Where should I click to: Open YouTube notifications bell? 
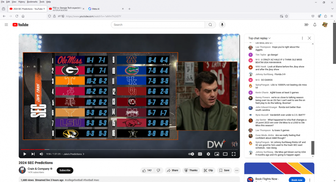[x=315, y=25]
